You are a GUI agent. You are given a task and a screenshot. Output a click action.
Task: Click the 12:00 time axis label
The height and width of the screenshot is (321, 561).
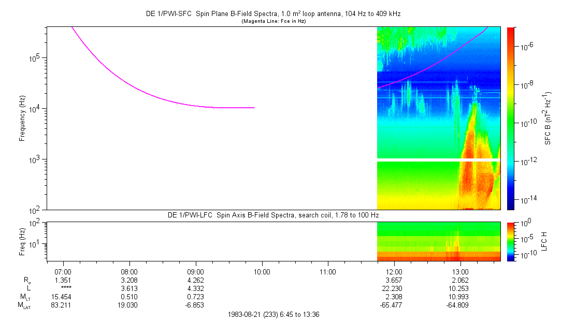pos(394,271)
